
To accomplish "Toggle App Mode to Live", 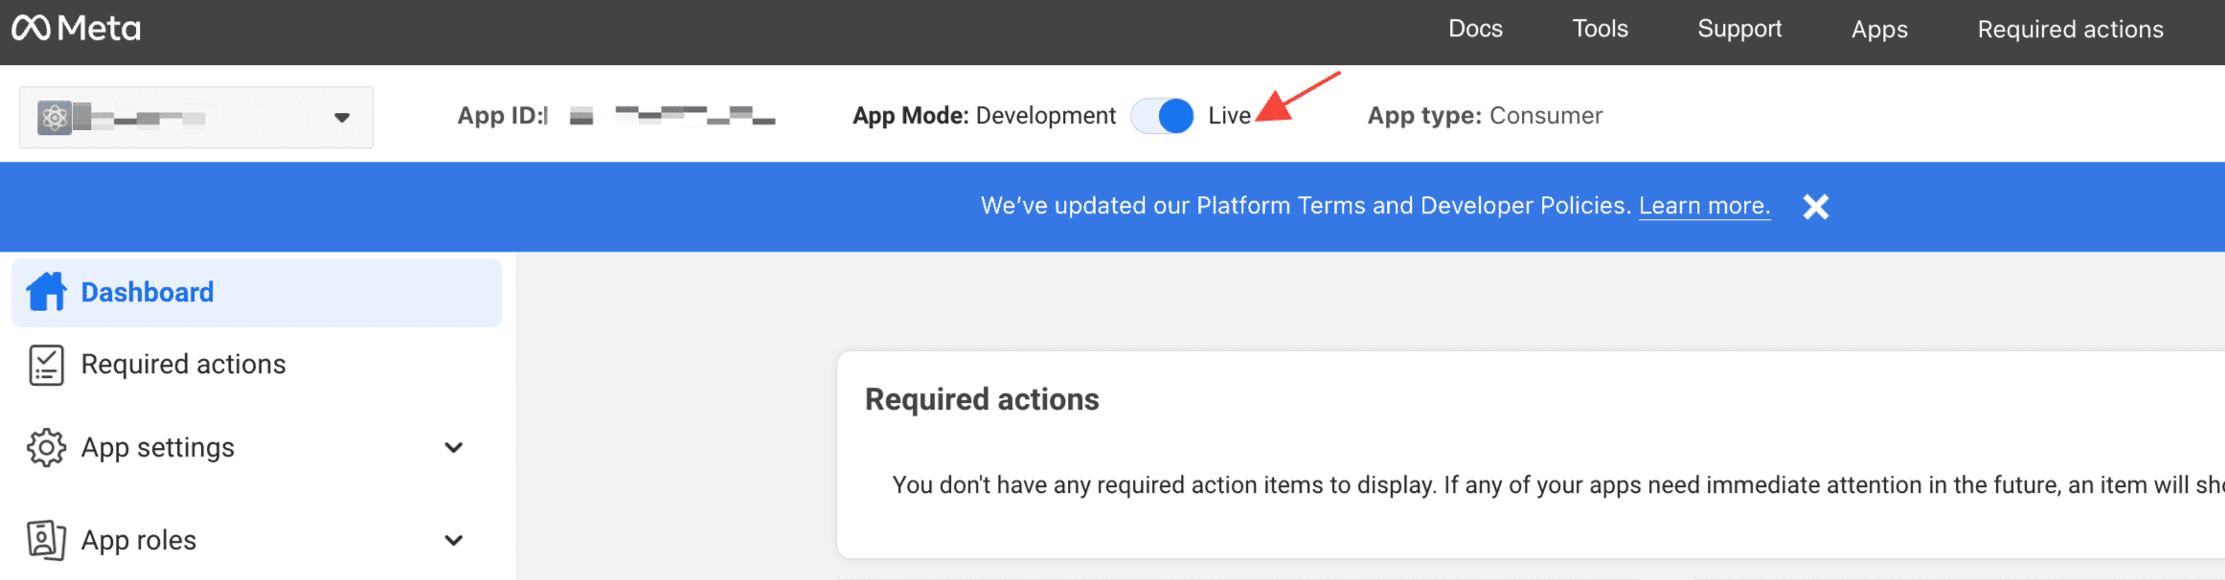I will 1162,116.
